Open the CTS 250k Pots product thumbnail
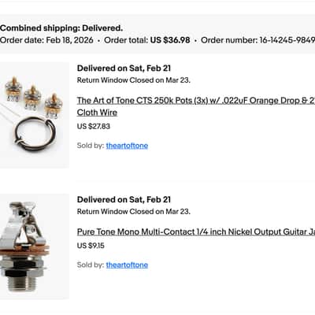Screen dimensions: 315x315 point(34,115)
